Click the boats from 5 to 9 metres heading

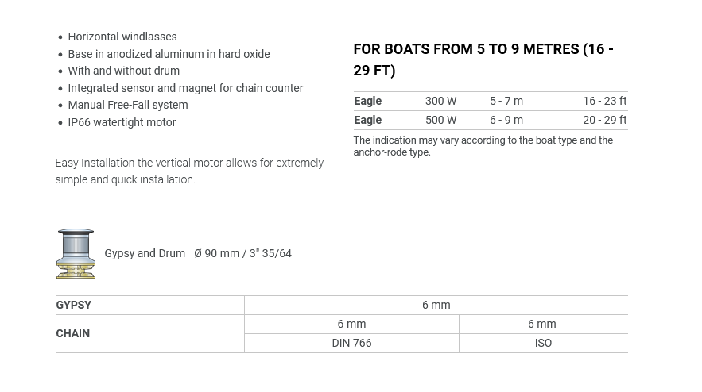[x=483, y=60]
